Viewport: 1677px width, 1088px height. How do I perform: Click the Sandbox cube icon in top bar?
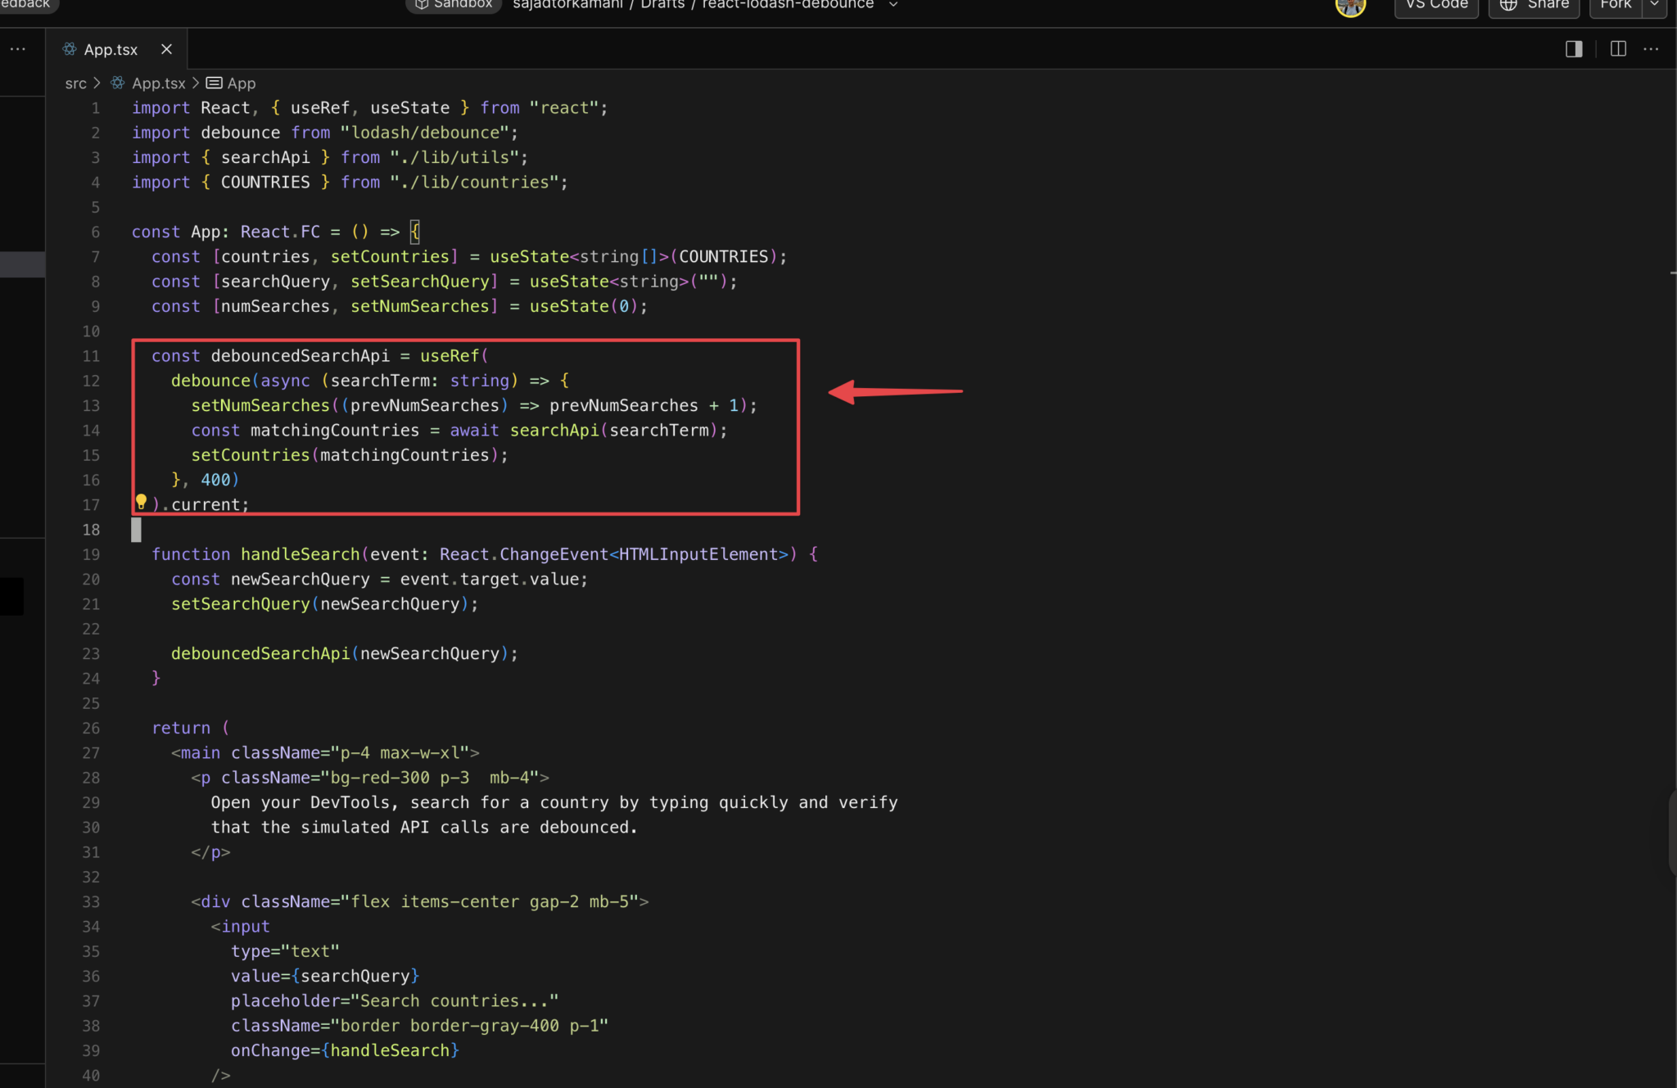(422, 3)
